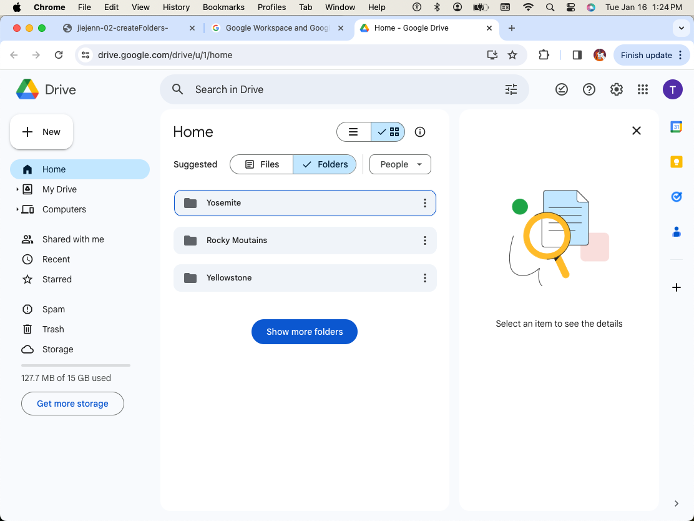Switch to Google Workspace tab
The height and width of the screenshot is (521, 694).
tap(277, 28)
